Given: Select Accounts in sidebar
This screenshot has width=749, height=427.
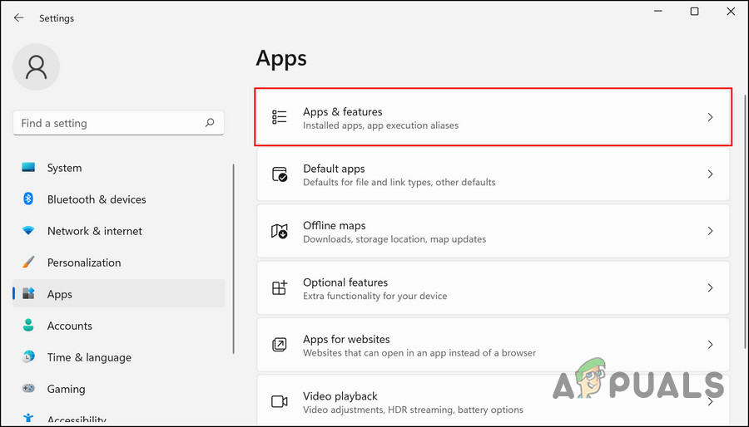Looking at the screenshot, I should coord(118,326).
